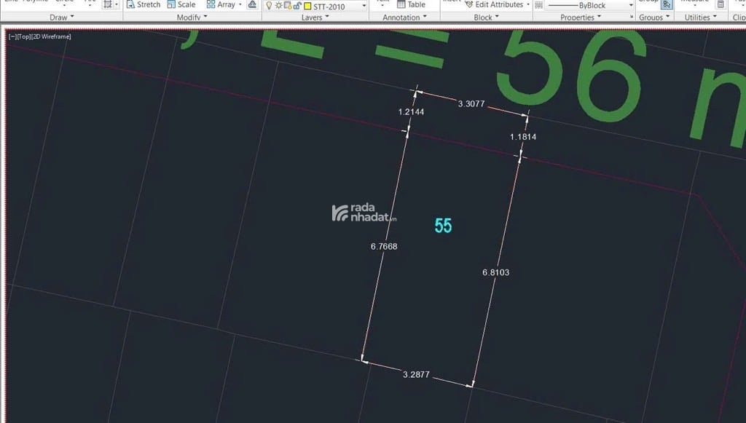Image resolution: width=746 pixels, height=423 pixels.
Task: Click the Edit Attributes tool
Action: coord(494,4)
